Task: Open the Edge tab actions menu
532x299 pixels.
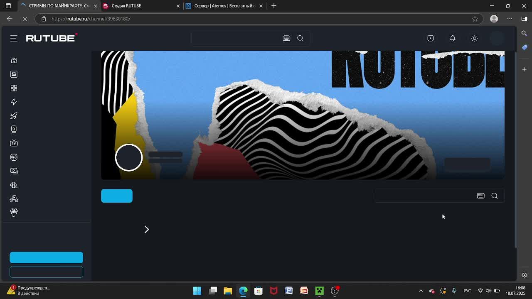Action: 8,6
